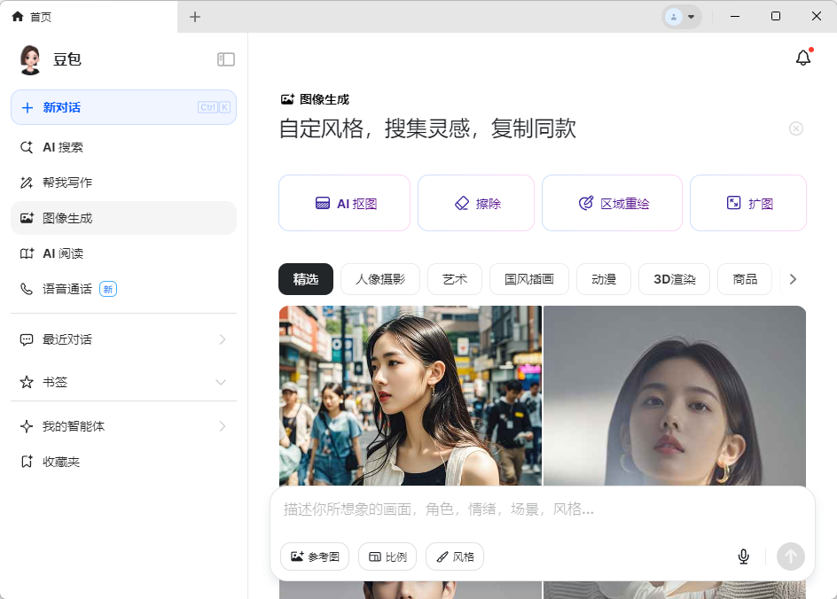Expand 我的智能体 chevron

(223, 426)
